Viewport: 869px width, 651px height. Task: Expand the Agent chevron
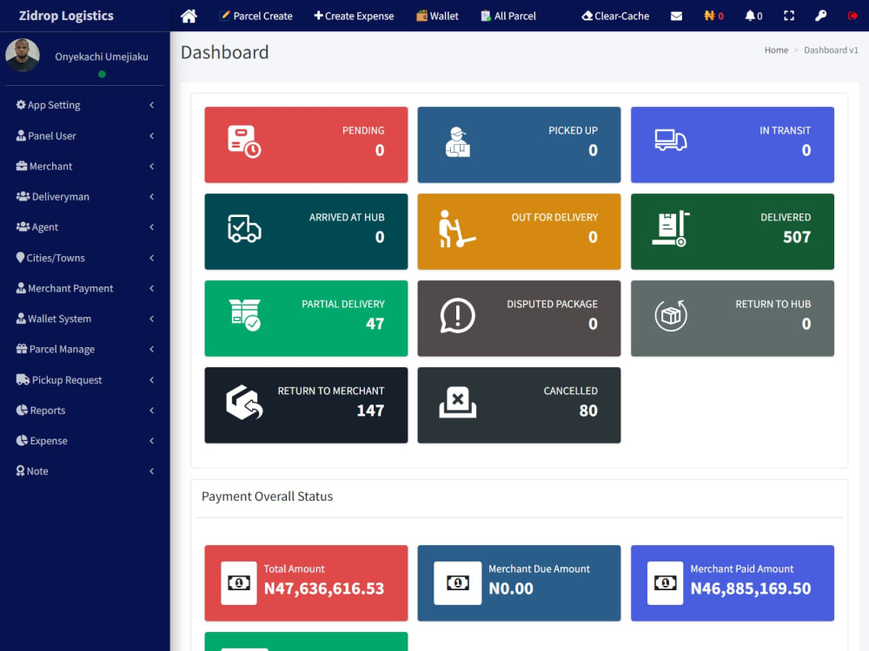(151, 227)
